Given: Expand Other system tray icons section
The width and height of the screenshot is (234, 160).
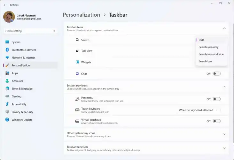Looking at the screenshot, I should coord(224,134).
